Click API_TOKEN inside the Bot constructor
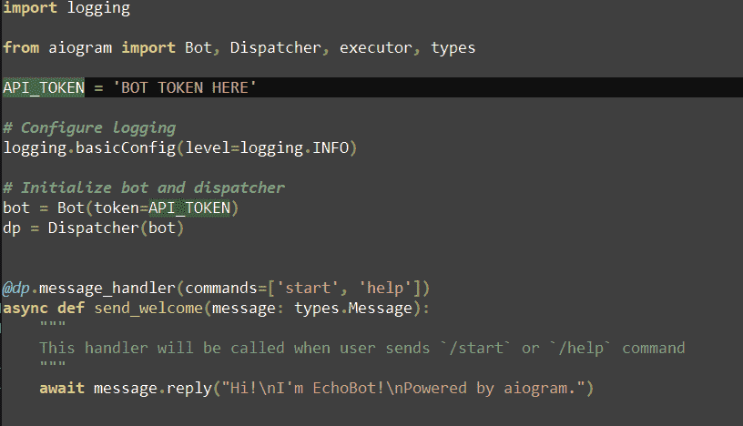The image size is (743, 426). click(189, 208)
